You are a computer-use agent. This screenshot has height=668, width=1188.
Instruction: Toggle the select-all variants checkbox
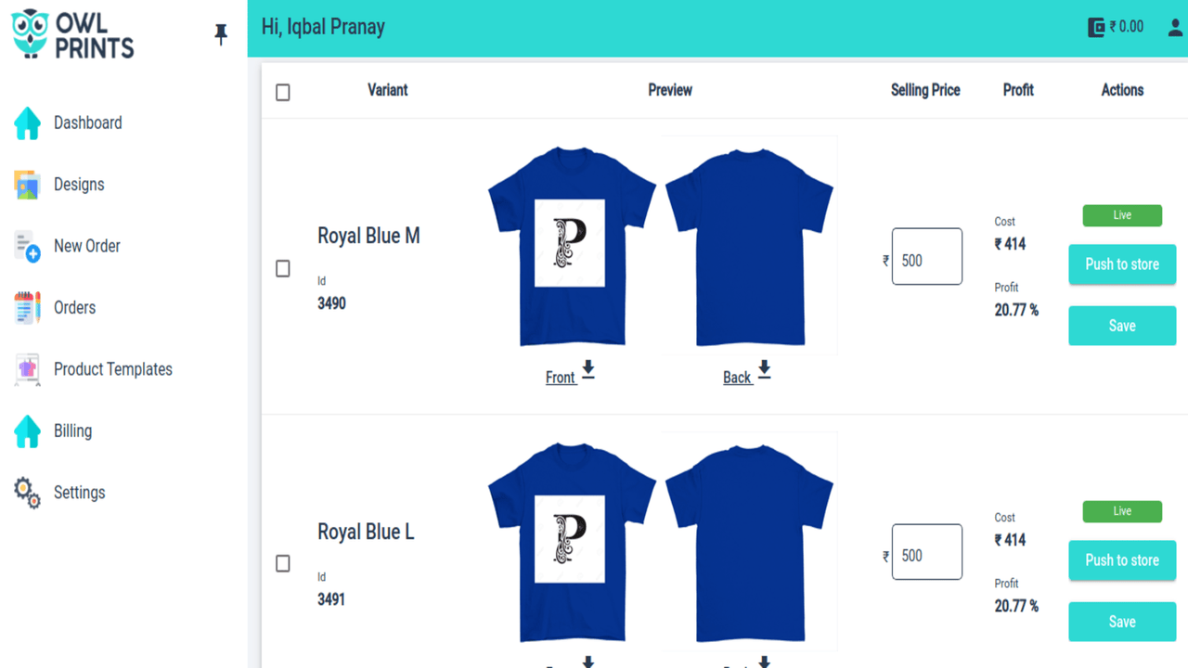[x=283, y=92]
